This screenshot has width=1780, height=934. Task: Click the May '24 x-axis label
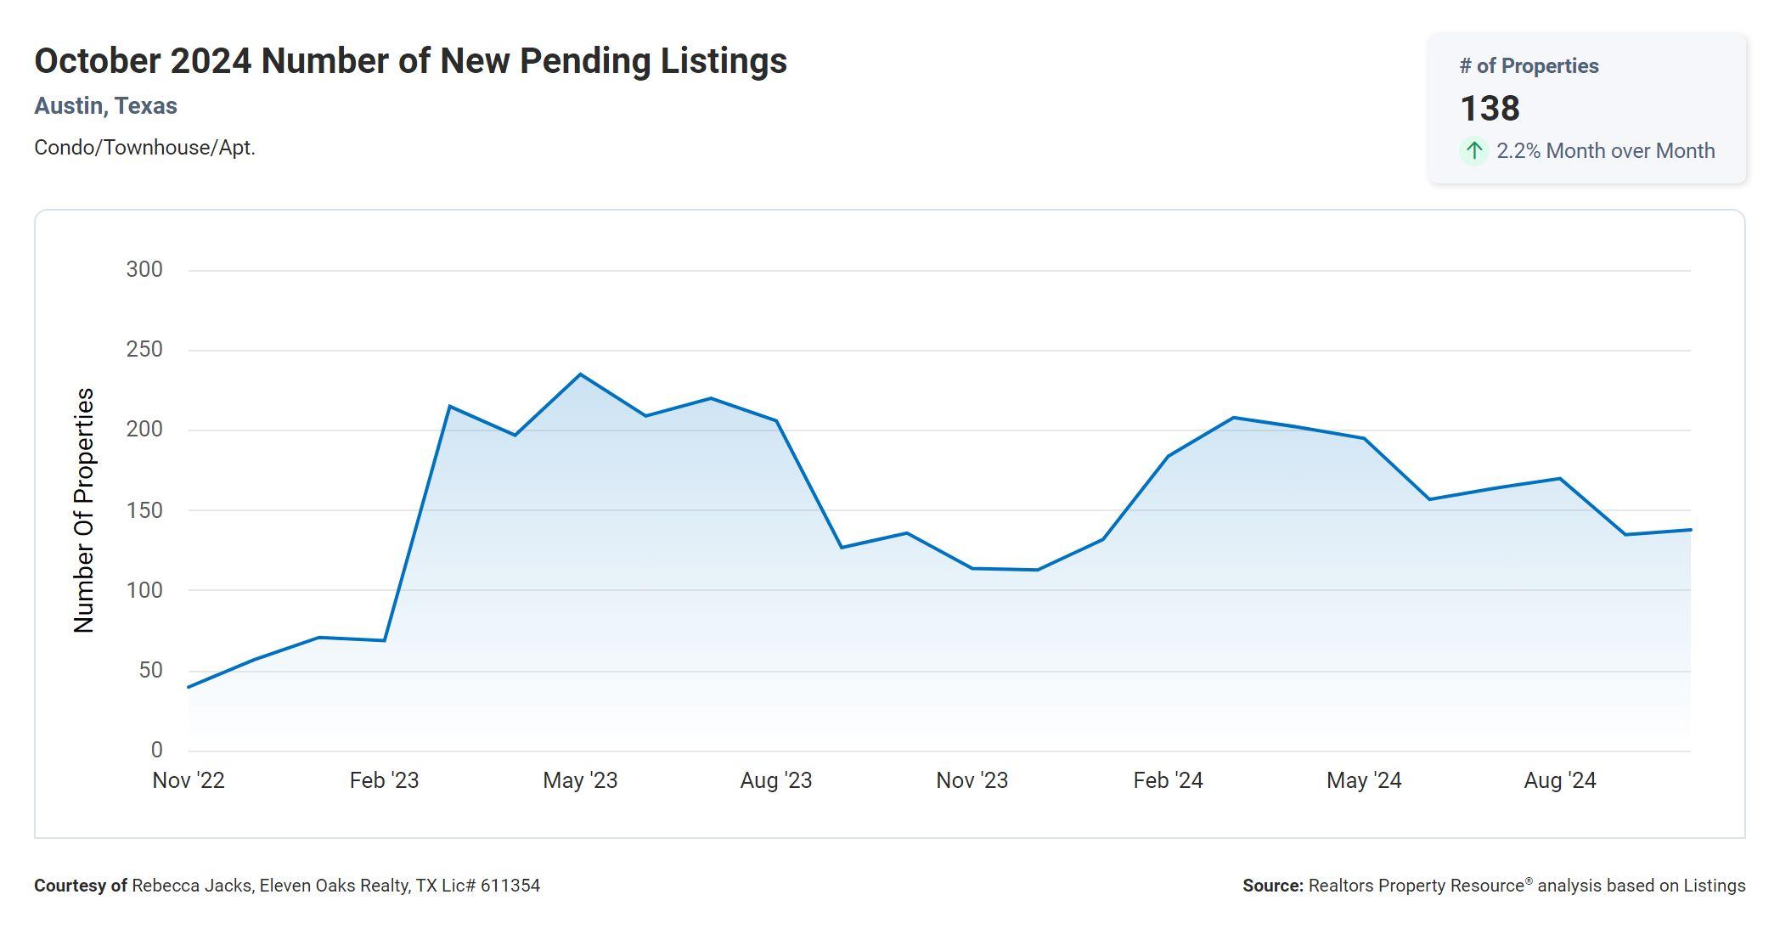tap(1364, 780)
